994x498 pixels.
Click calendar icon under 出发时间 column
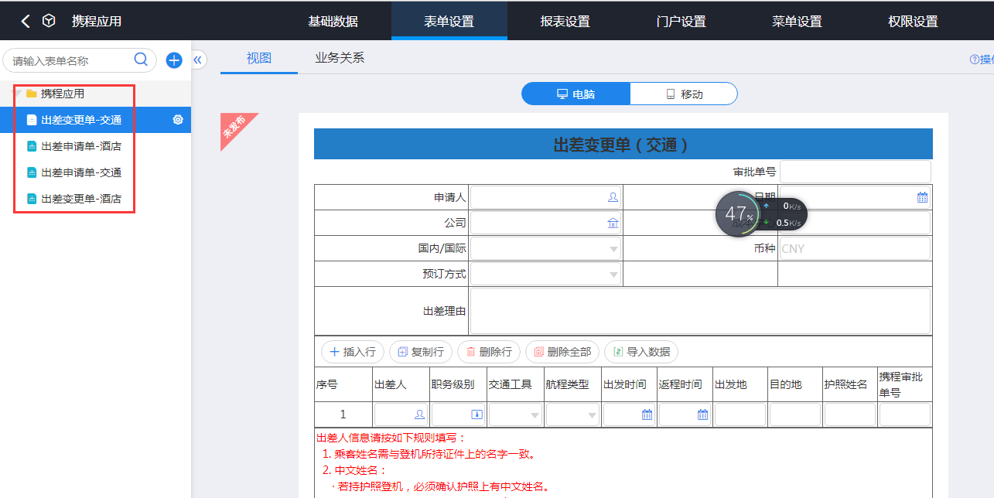(x=647, y=414)
